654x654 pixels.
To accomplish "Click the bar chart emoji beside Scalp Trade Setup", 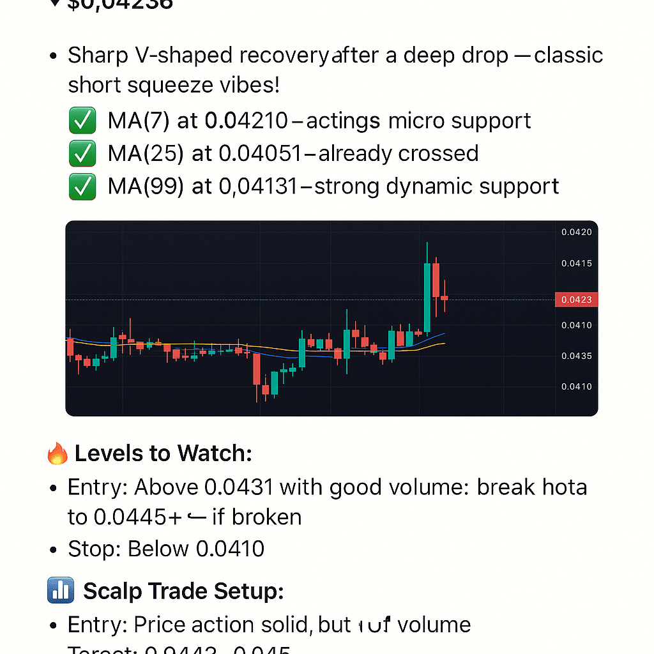I will [61, 591].
